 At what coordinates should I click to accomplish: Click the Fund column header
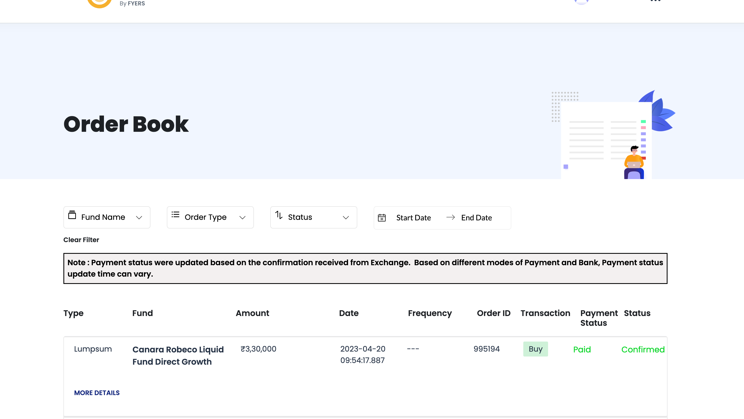142,313
